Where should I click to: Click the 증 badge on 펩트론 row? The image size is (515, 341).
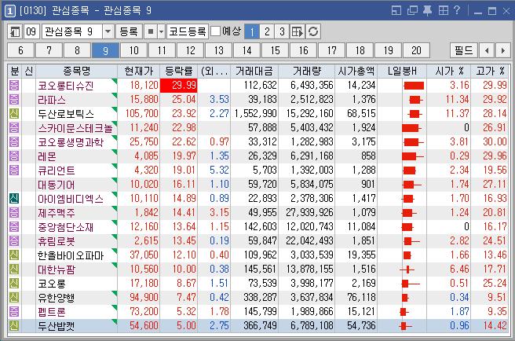point(14,311)
